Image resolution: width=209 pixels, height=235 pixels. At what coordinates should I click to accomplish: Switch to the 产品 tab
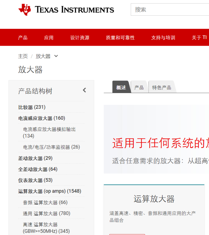tap(139, 87)
